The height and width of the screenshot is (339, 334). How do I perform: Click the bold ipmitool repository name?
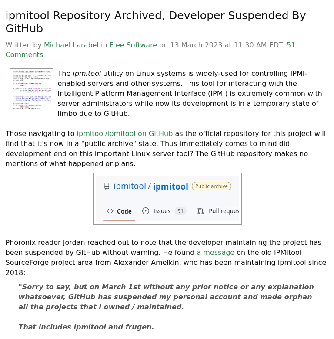coord(170,186)
